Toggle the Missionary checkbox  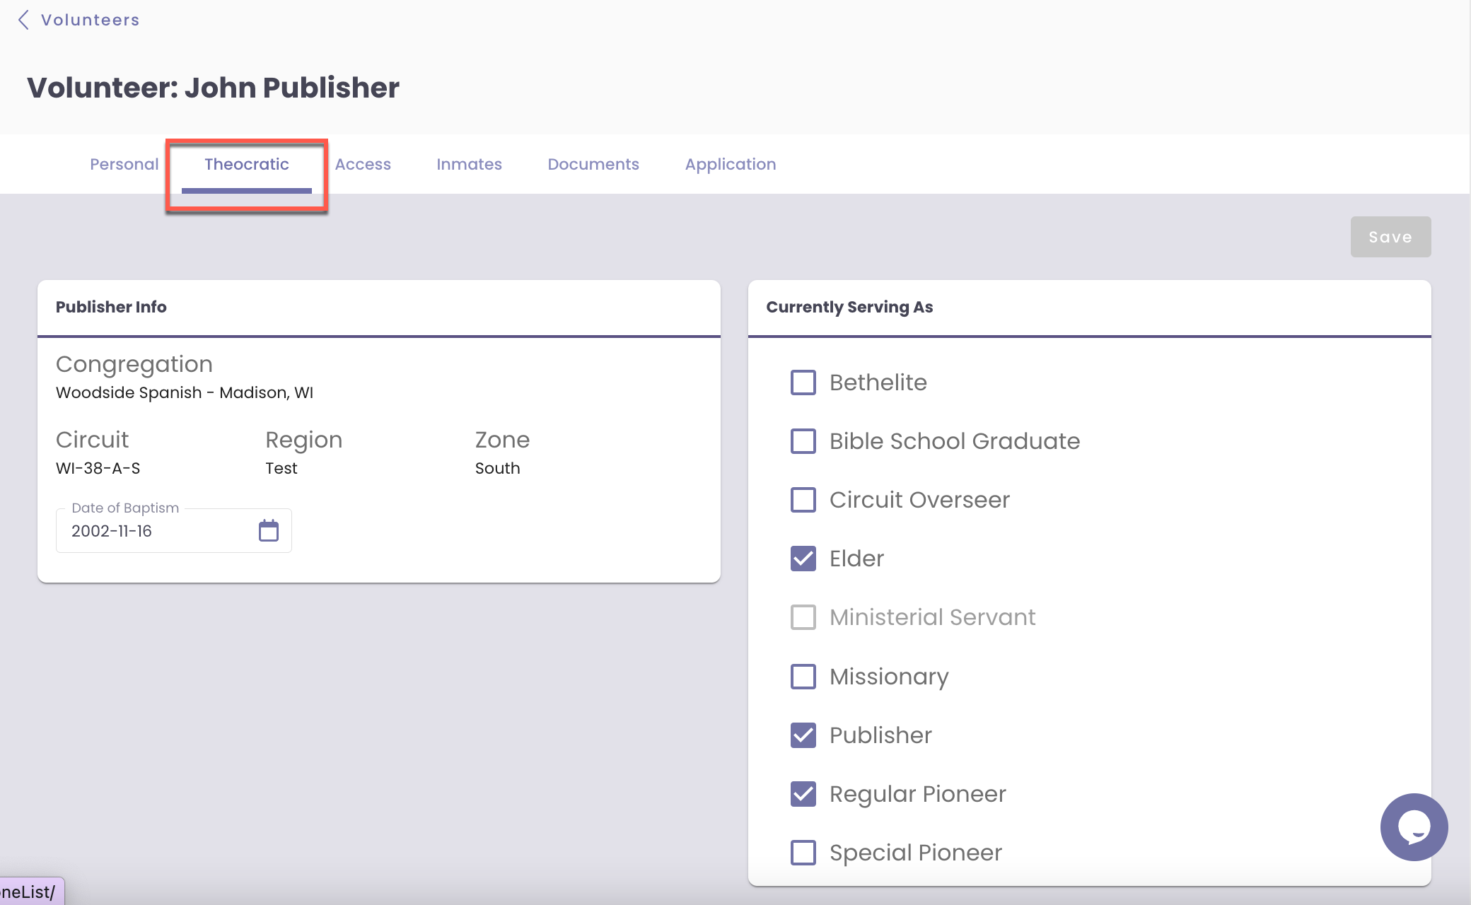803,677
